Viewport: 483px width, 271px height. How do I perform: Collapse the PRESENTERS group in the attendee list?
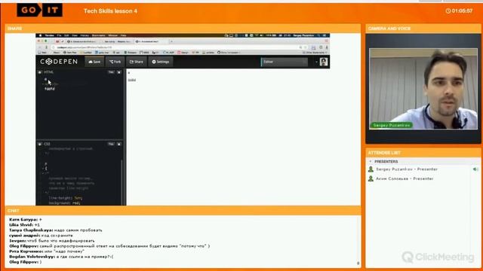click(371, 162)
